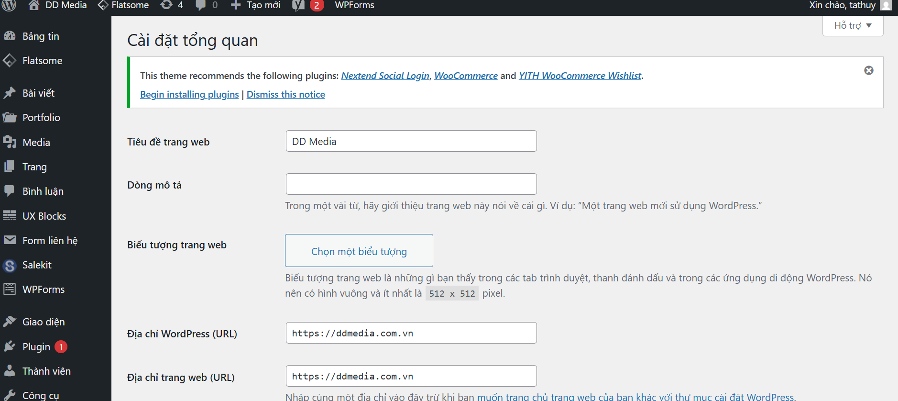Click the Công cụ wrench icon
The height and width of the screenshot is (401, 898).
10,395
